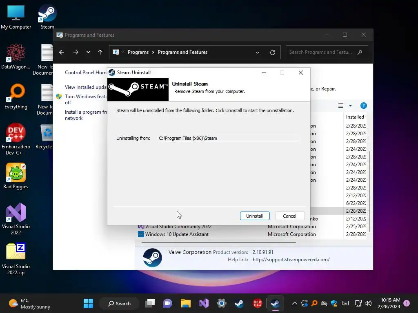Select the Embarcadero Dev-C++ desktop icon
Screen dimensions: 418x313
(x=16, y=139)
